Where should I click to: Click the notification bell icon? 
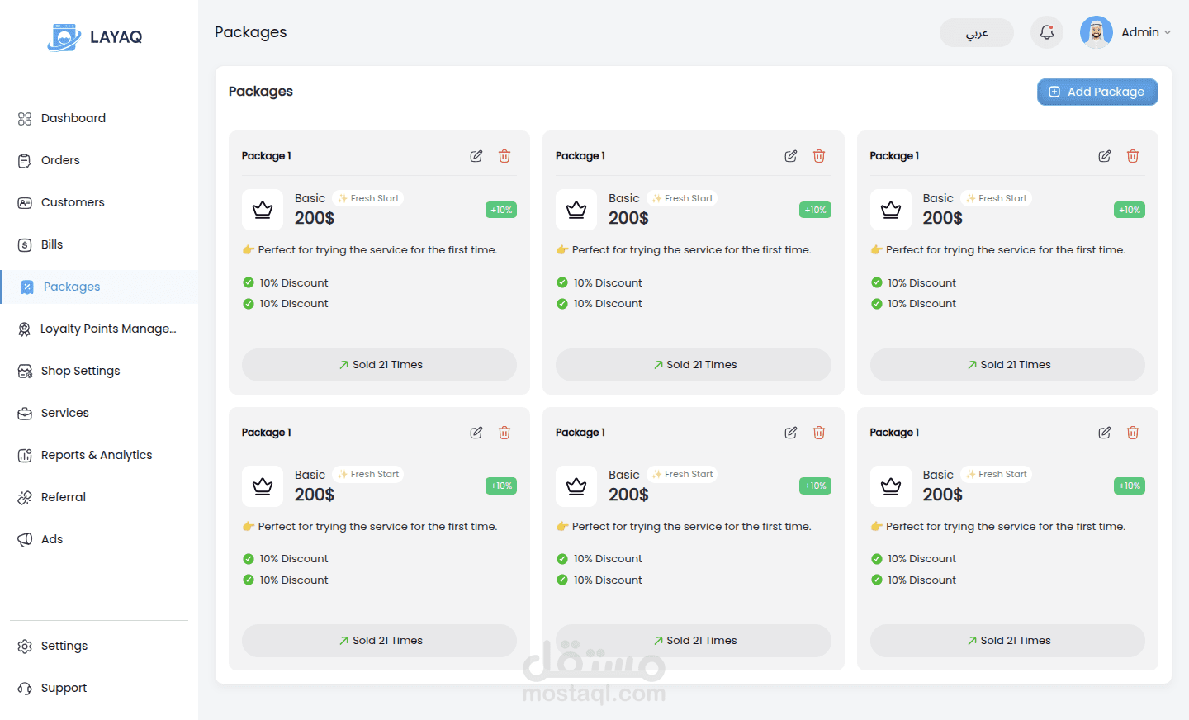click(x=1046, y=33)
